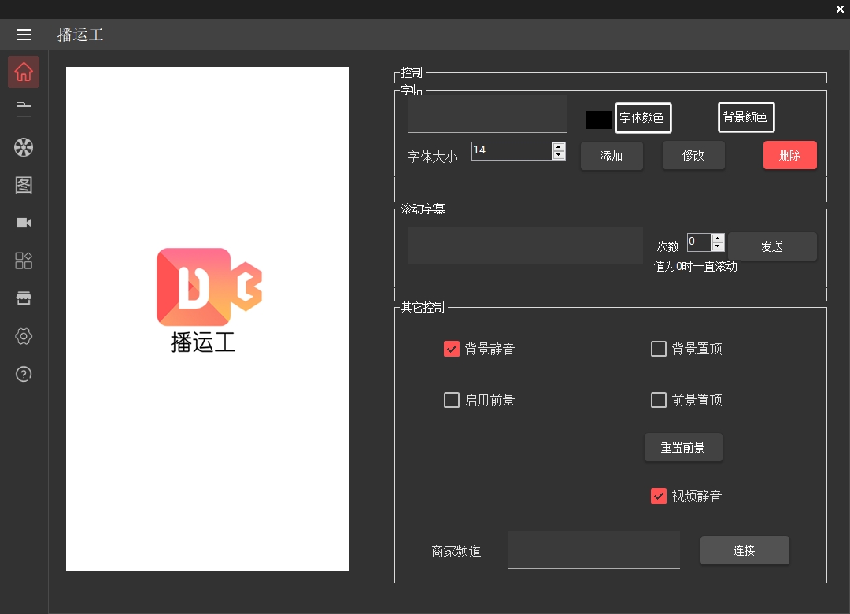
Task: Enable the 启用前景 checkbox
Action: pyautogui.click(x=452, y=400)
